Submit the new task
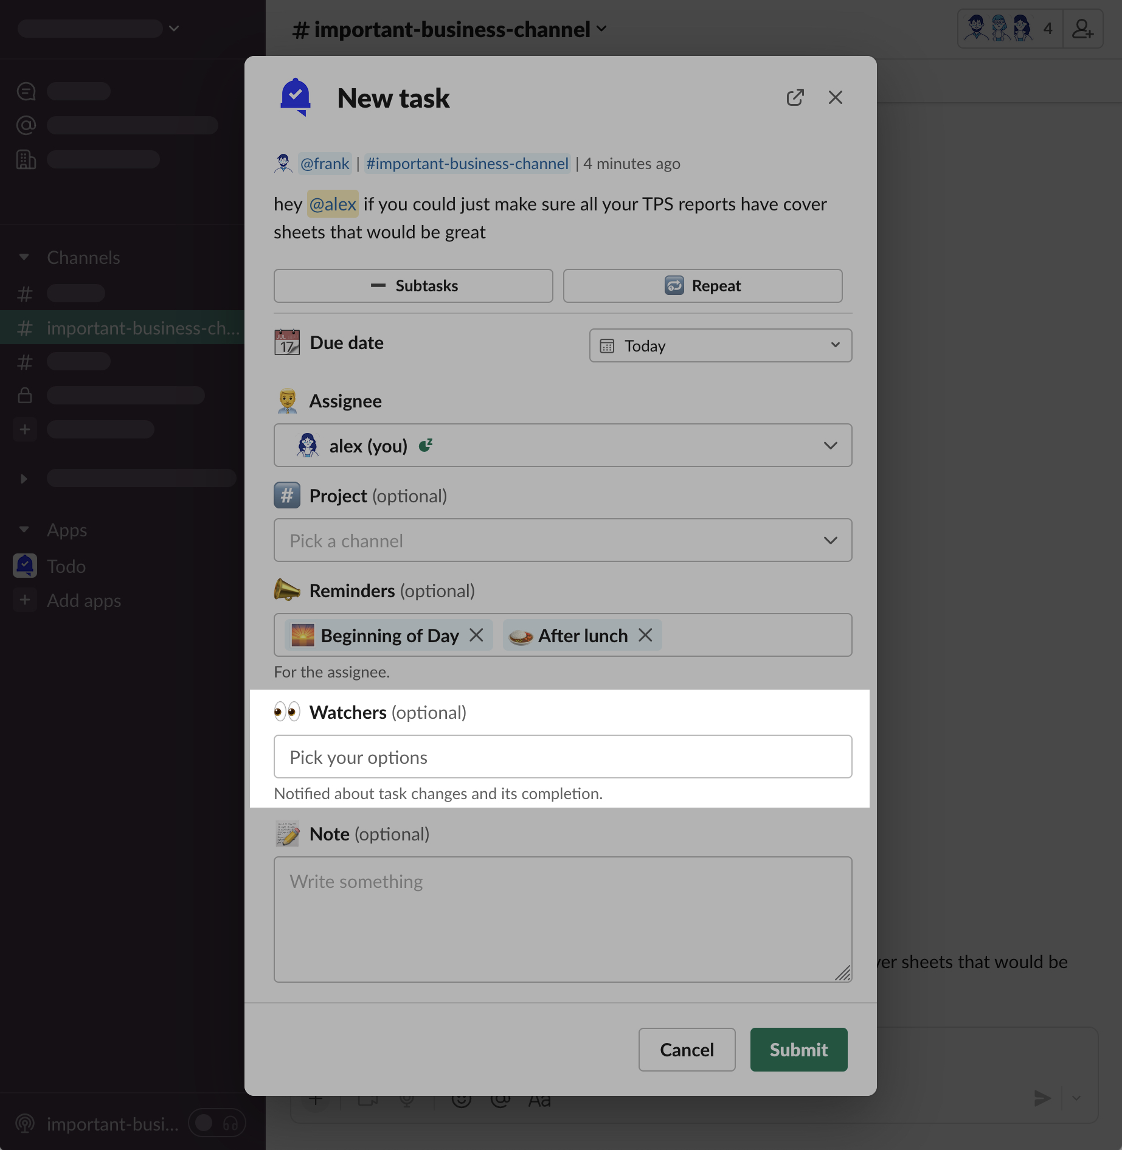Image resolution: width=1122 pixels, height=1150 pixels. [798, 1050]
